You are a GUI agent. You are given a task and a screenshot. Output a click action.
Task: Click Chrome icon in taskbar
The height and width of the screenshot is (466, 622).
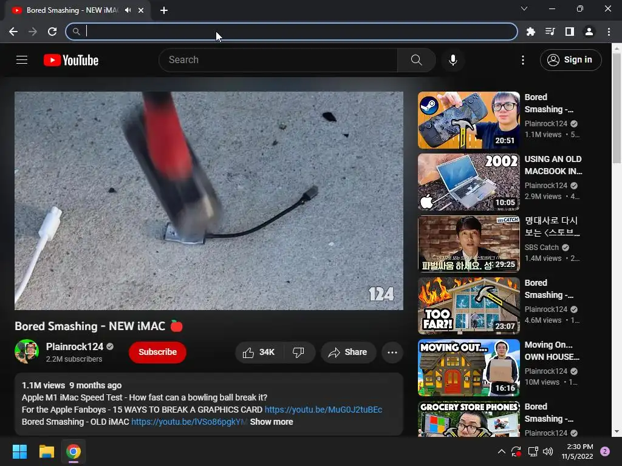coord(73,451)
